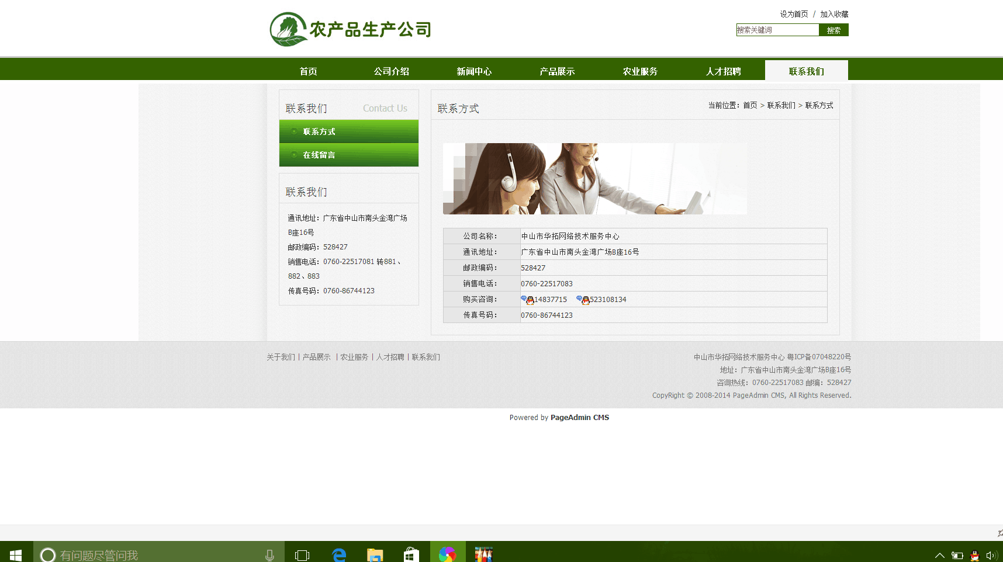Open the Windows Store taskbar icon

(411, 554)
